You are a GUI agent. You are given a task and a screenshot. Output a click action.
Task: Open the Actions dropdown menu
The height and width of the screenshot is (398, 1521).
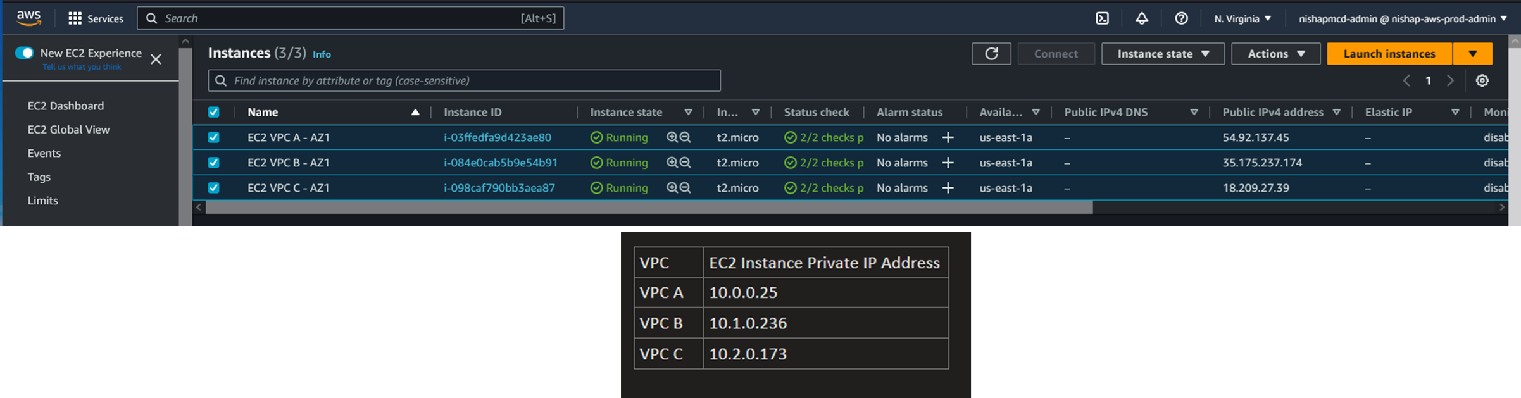pyautogui.click(x=1275, y=54)
